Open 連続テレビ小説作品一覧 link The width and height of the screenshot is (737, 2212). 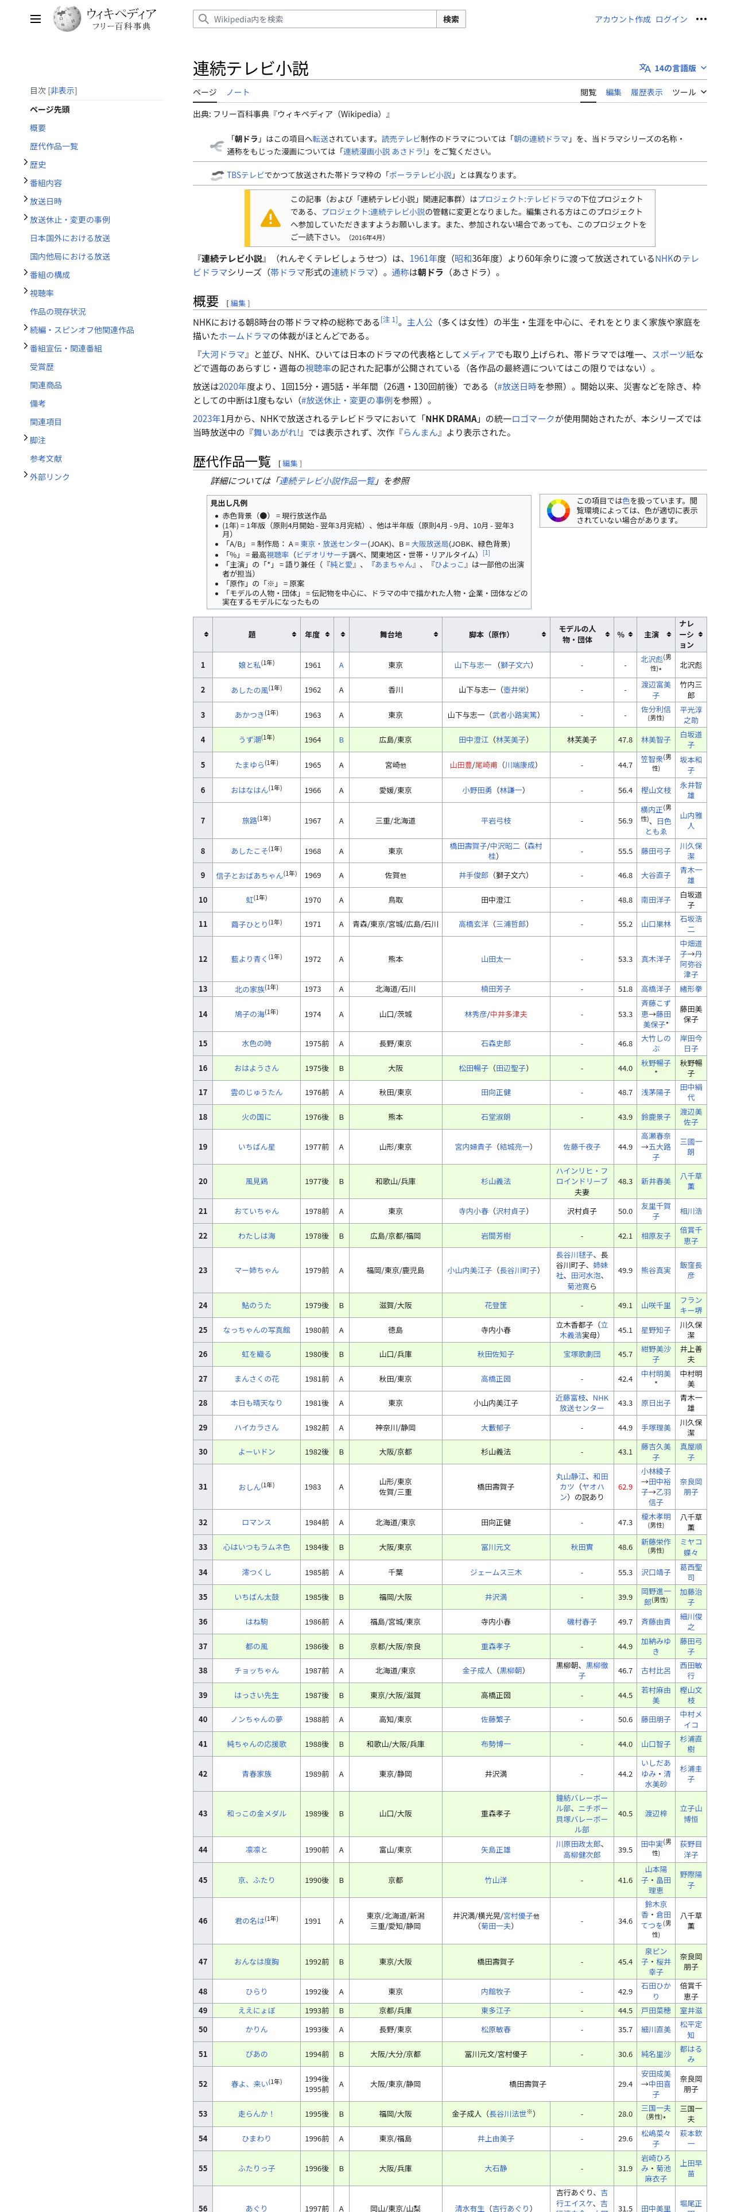[328, 481]
